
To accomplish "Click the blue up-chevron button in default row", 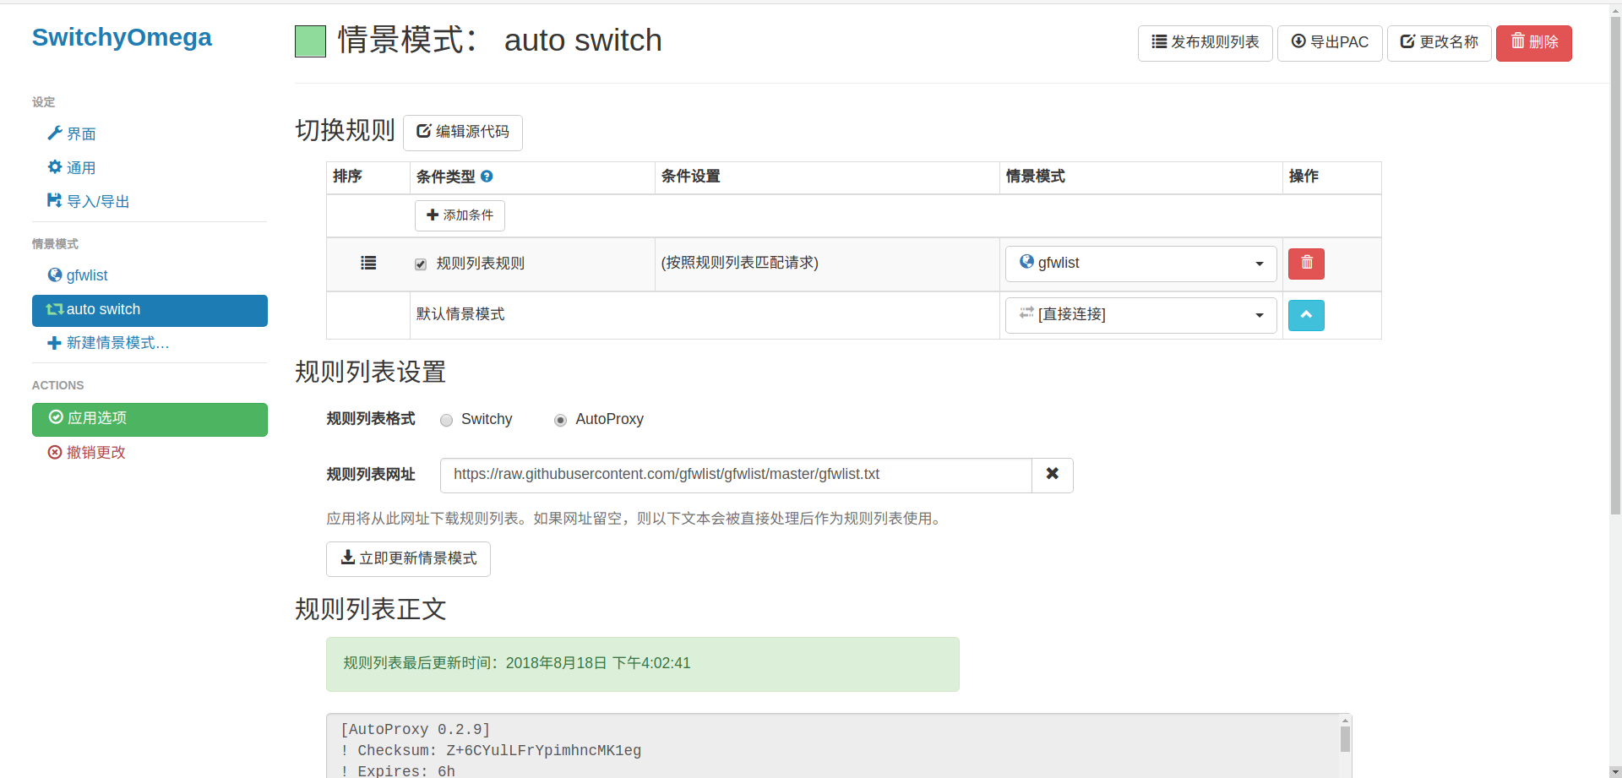I will click(x=1306, y=315).
